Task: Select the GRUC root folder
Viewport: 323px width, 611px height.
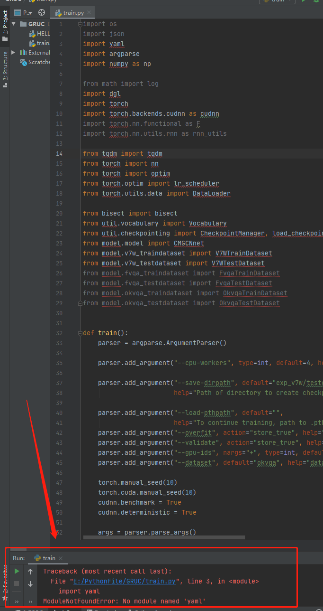Action: pos(36,24)
